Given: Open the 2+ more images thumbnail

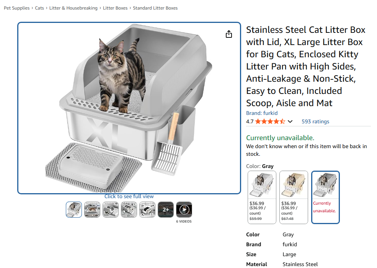Looking at the screenshot, I should point(166,210).
